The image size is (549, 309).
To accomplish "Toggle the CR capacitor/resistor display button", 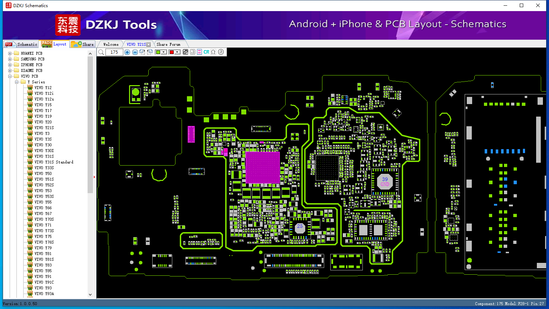I will [x=206, y=52].
